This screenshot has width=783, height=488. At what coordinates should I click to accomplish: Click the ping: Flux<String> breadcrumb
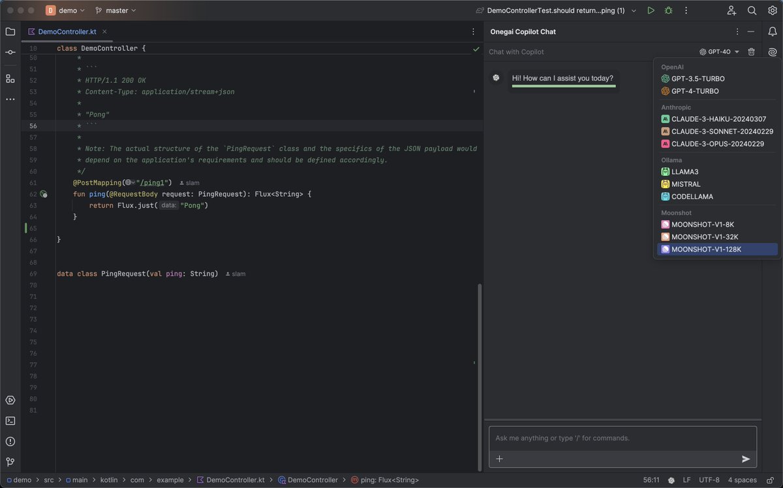pyautogui.click(x=384, y=480)
